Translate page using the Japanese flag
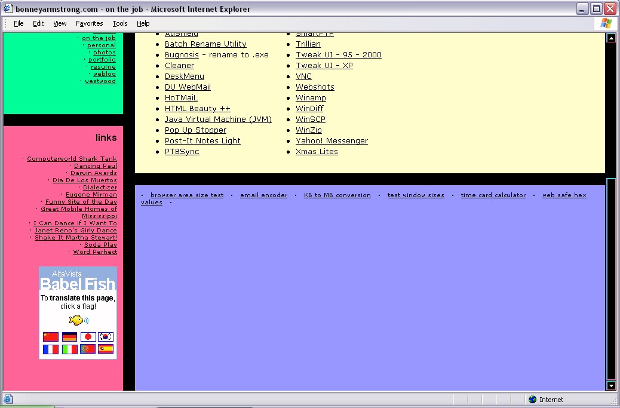Screen dimensions: 620x408 [x=88, y=337]
